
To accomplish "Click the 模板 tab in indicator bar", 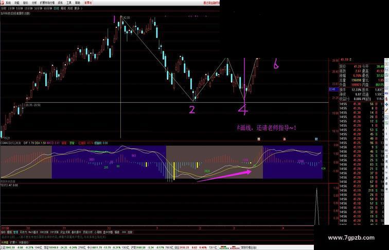I will (9, 232).
